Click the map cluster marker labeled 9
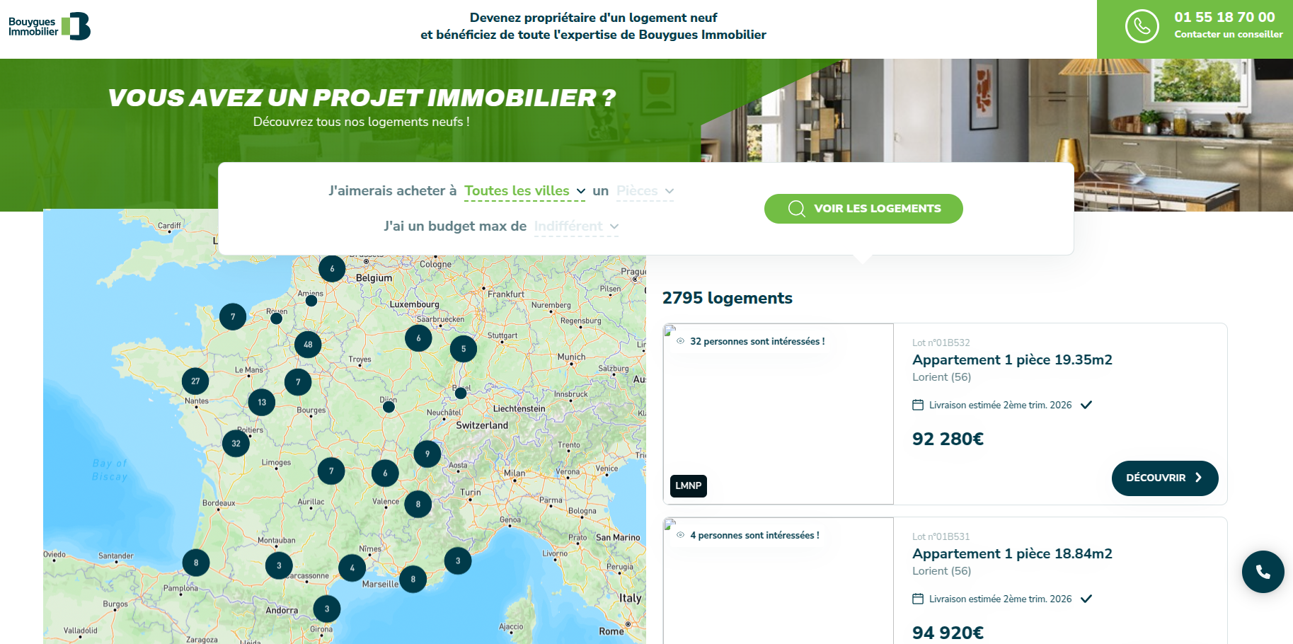Image resolution: width=1293 pixels, height=644 pixels. coord(427,454)
